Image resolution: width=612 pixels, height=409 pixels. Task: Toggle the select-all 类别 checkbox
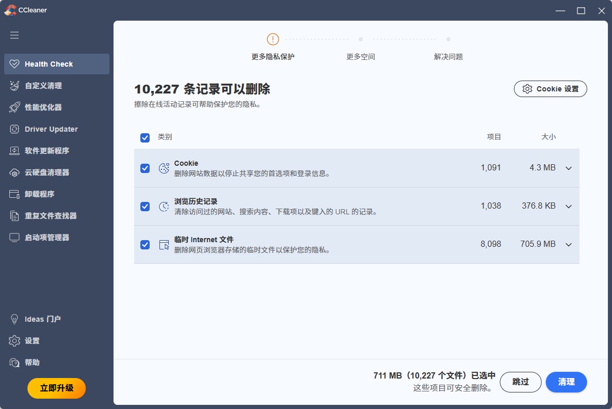(144, 137)
